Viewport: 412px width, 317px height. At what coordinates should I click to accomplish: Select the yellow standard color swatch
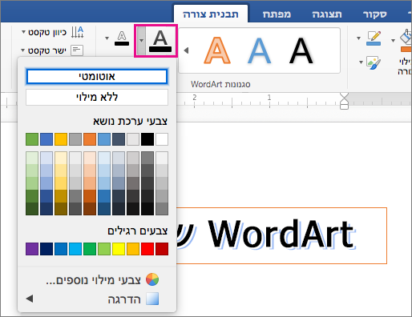(x=119, y=249)
